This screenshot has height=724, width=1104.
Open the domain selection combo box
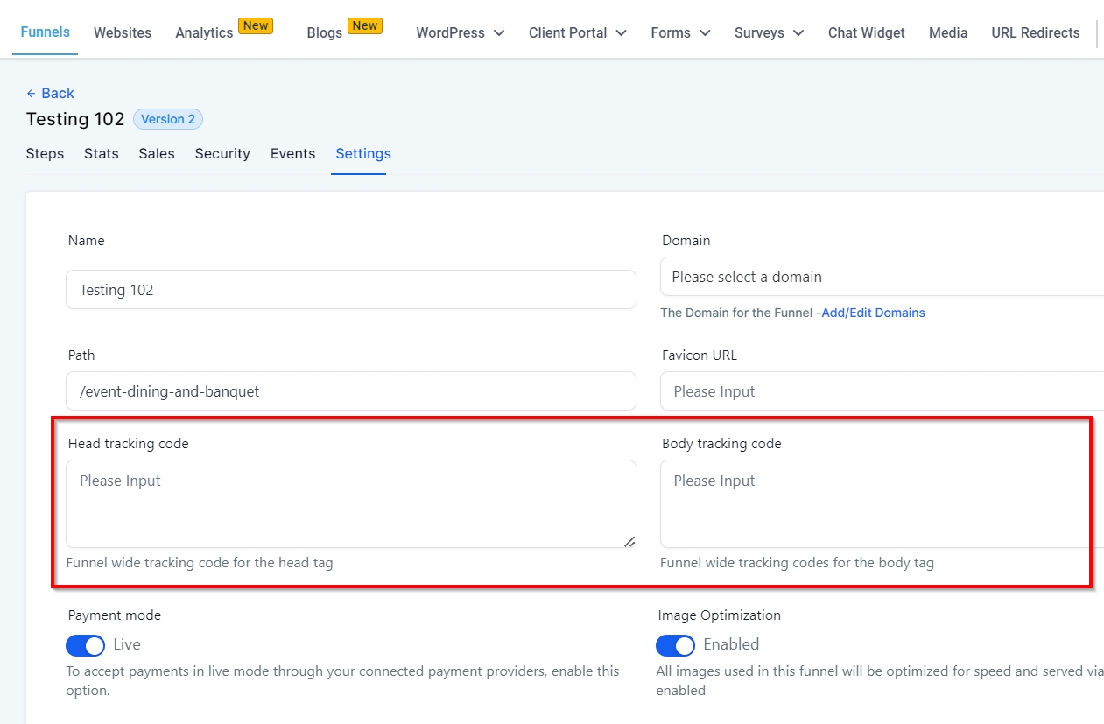click(x=880, y=277)
